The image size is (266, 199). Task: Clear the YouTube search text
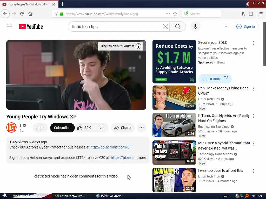coord(165,26)
